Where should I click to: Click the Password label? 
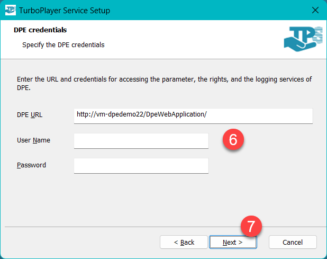(31, 165)
